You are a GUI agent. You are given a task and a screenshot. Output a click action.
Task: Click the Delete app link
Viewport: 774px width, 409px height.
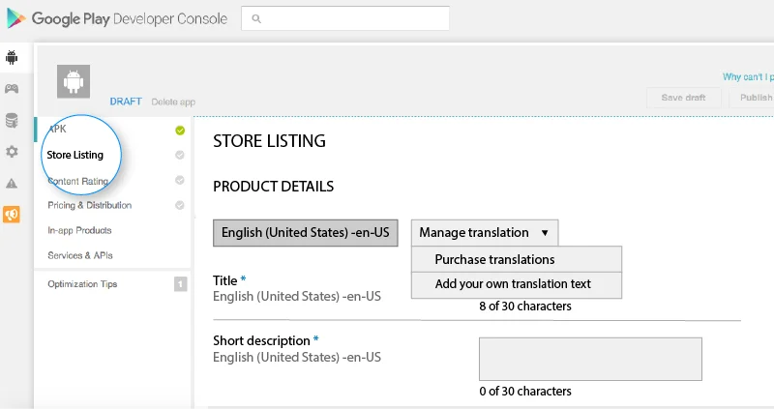[x=173, y=102]
